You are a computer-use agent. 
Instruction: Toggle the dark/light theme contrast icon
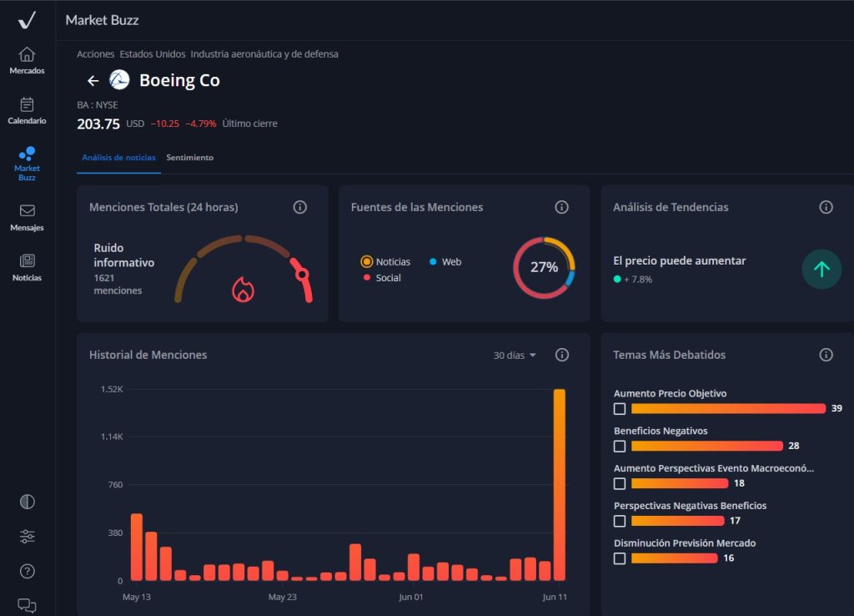[x=27, y=502]
